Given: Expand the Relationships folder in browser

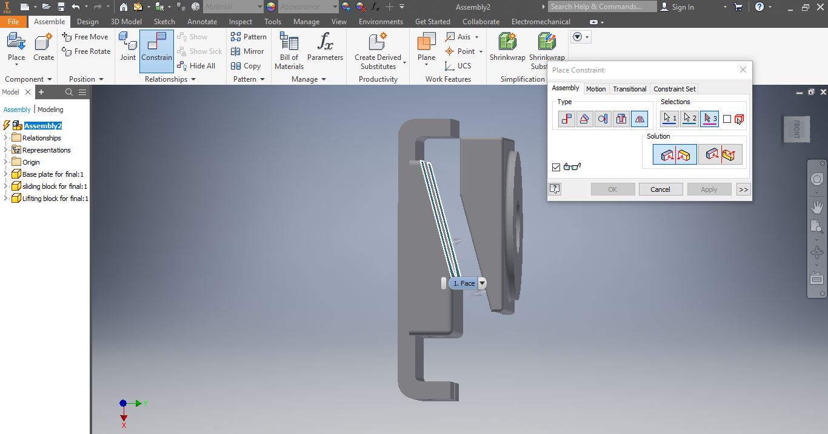Looking at the screenshot, I should 6,138.
